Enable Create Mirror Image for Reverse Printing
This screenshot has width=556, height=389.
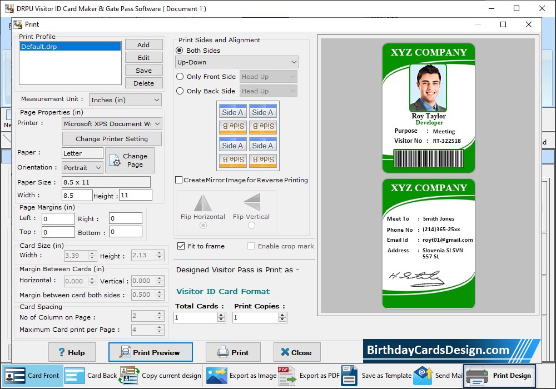(179, 180)
